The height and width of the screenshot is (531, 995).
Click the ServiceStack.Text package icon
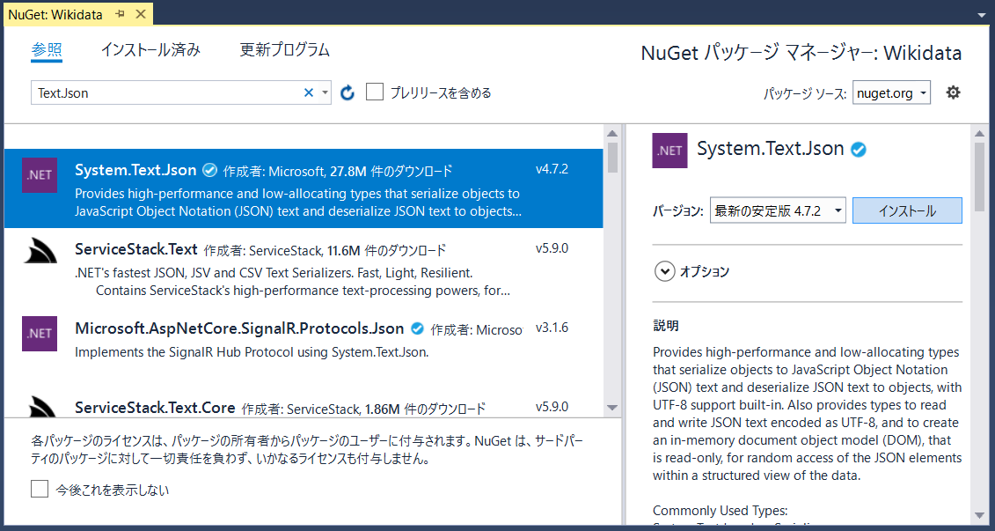(x=40, y=251)
